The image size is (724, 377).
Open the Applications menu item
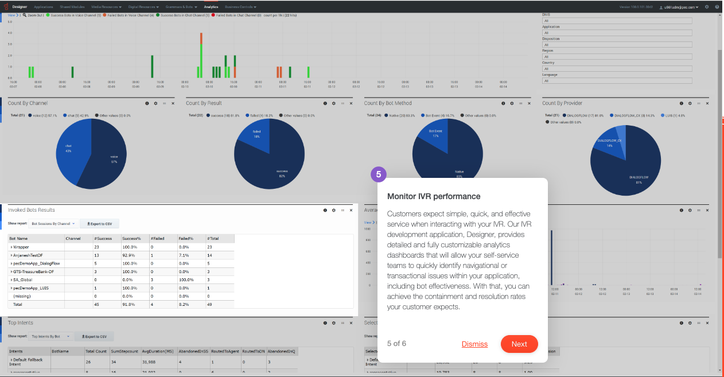(x=43, y=7)
